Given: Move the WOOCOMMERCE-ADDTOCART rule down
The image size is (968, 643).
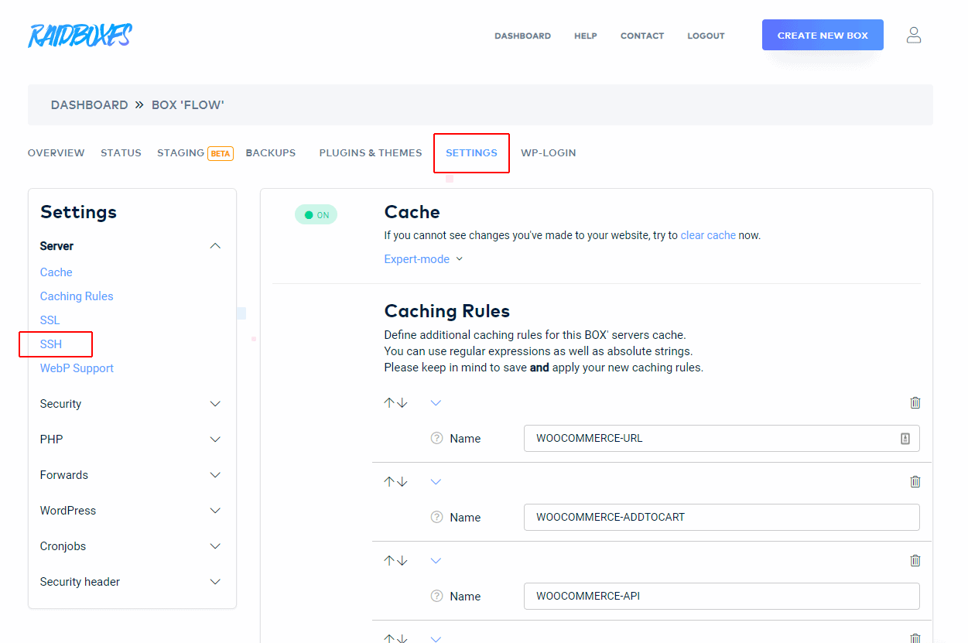Looking at the screenshot, I should tap(402, 481).
